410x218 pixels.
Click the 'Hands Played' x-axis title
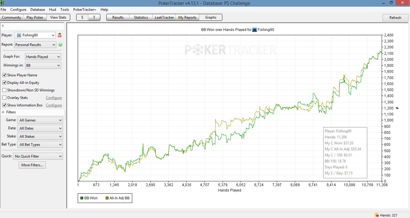[x=230, y=190]
